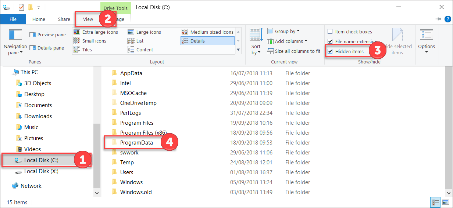Open the Group by dropdown
This screenshot has height=208, width=453.
coord(283,31)
